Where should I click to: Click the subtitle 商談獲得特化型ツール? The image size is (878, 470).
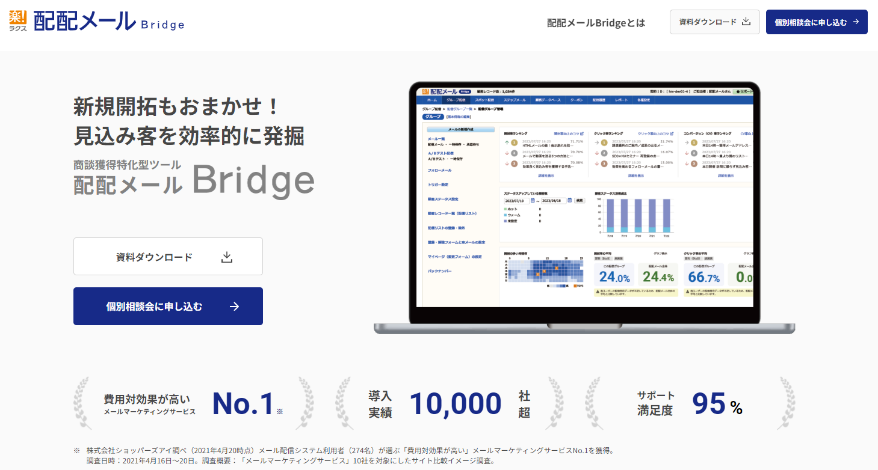pos(127,165)
